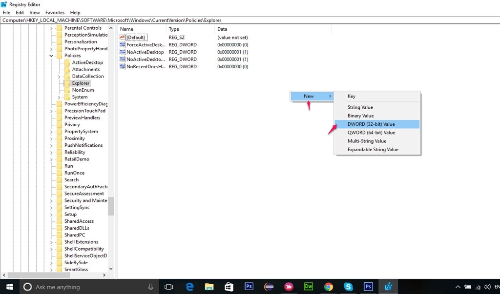Click the Name column header
The image size is (500, 294).
click(141, 29)
